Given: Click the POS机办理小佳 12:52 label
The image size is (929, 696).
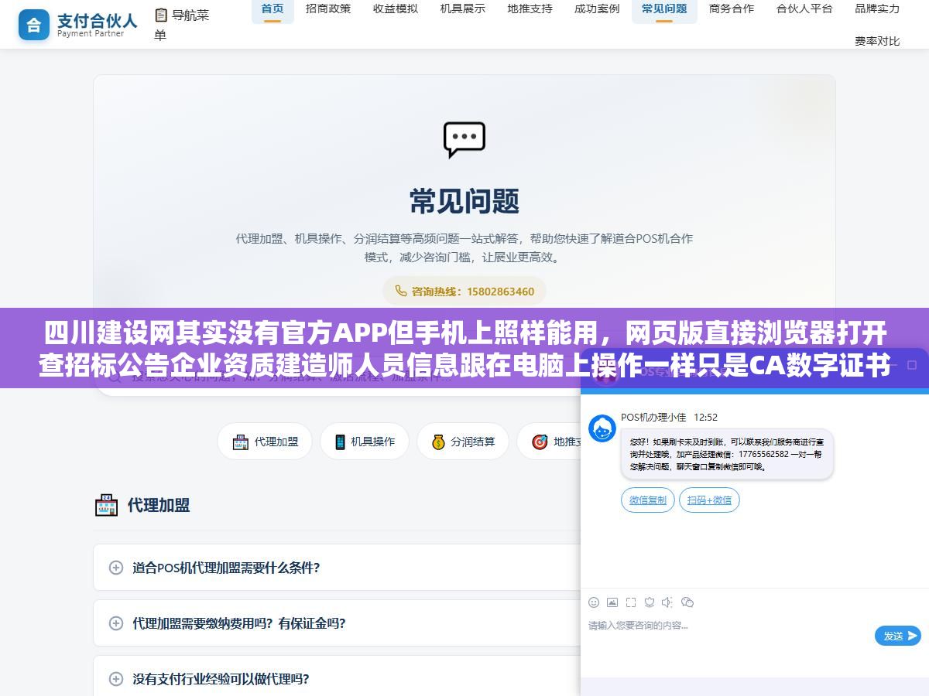Looking at the screenshot, I should pos(669,417).
